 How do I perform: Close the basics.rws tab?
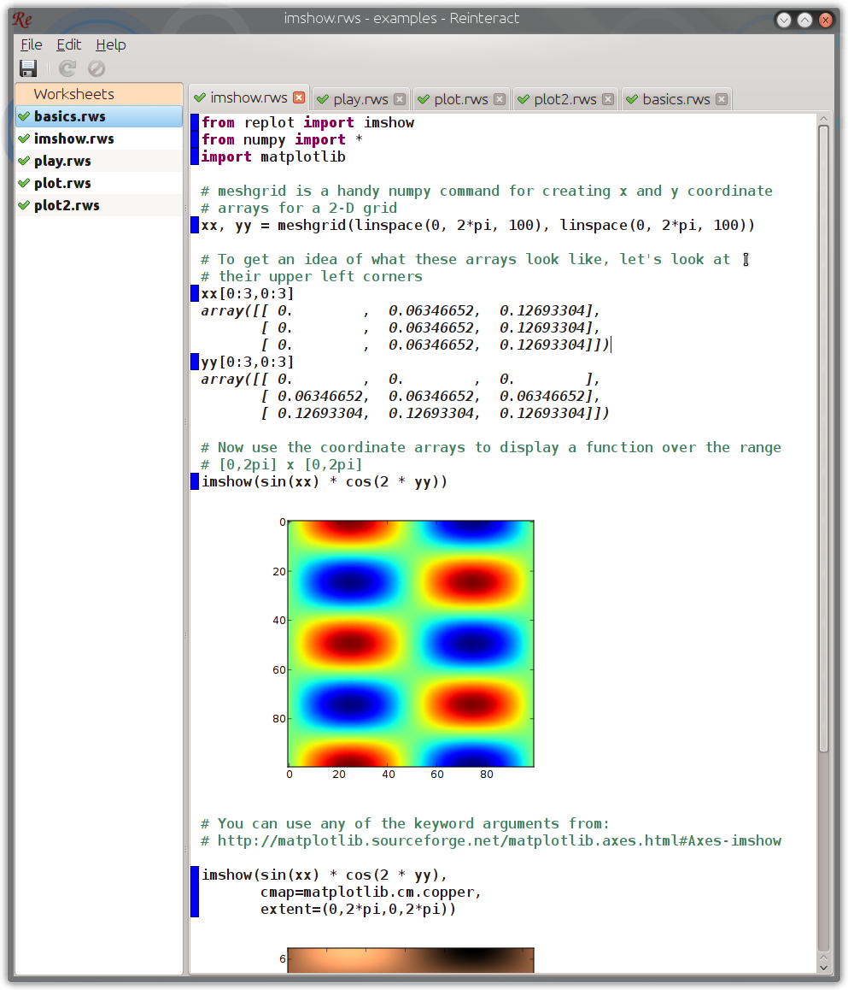coord(722,99)
